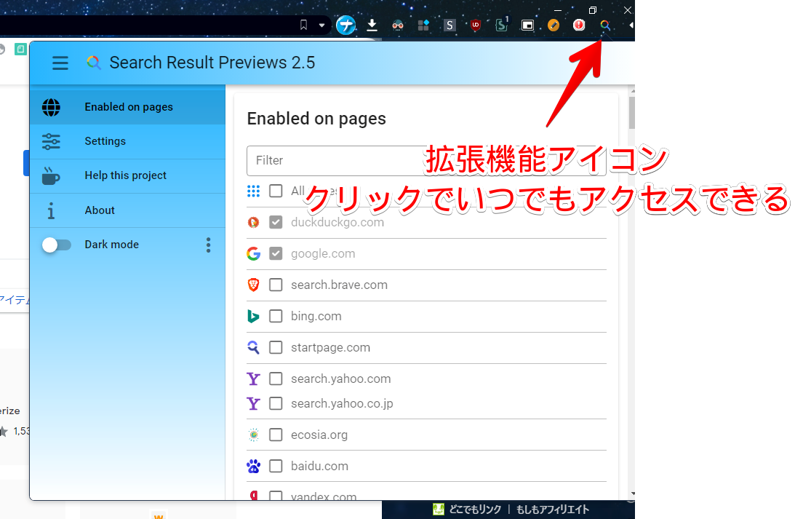Open the hamburger menu in popup header

point(60,63)
